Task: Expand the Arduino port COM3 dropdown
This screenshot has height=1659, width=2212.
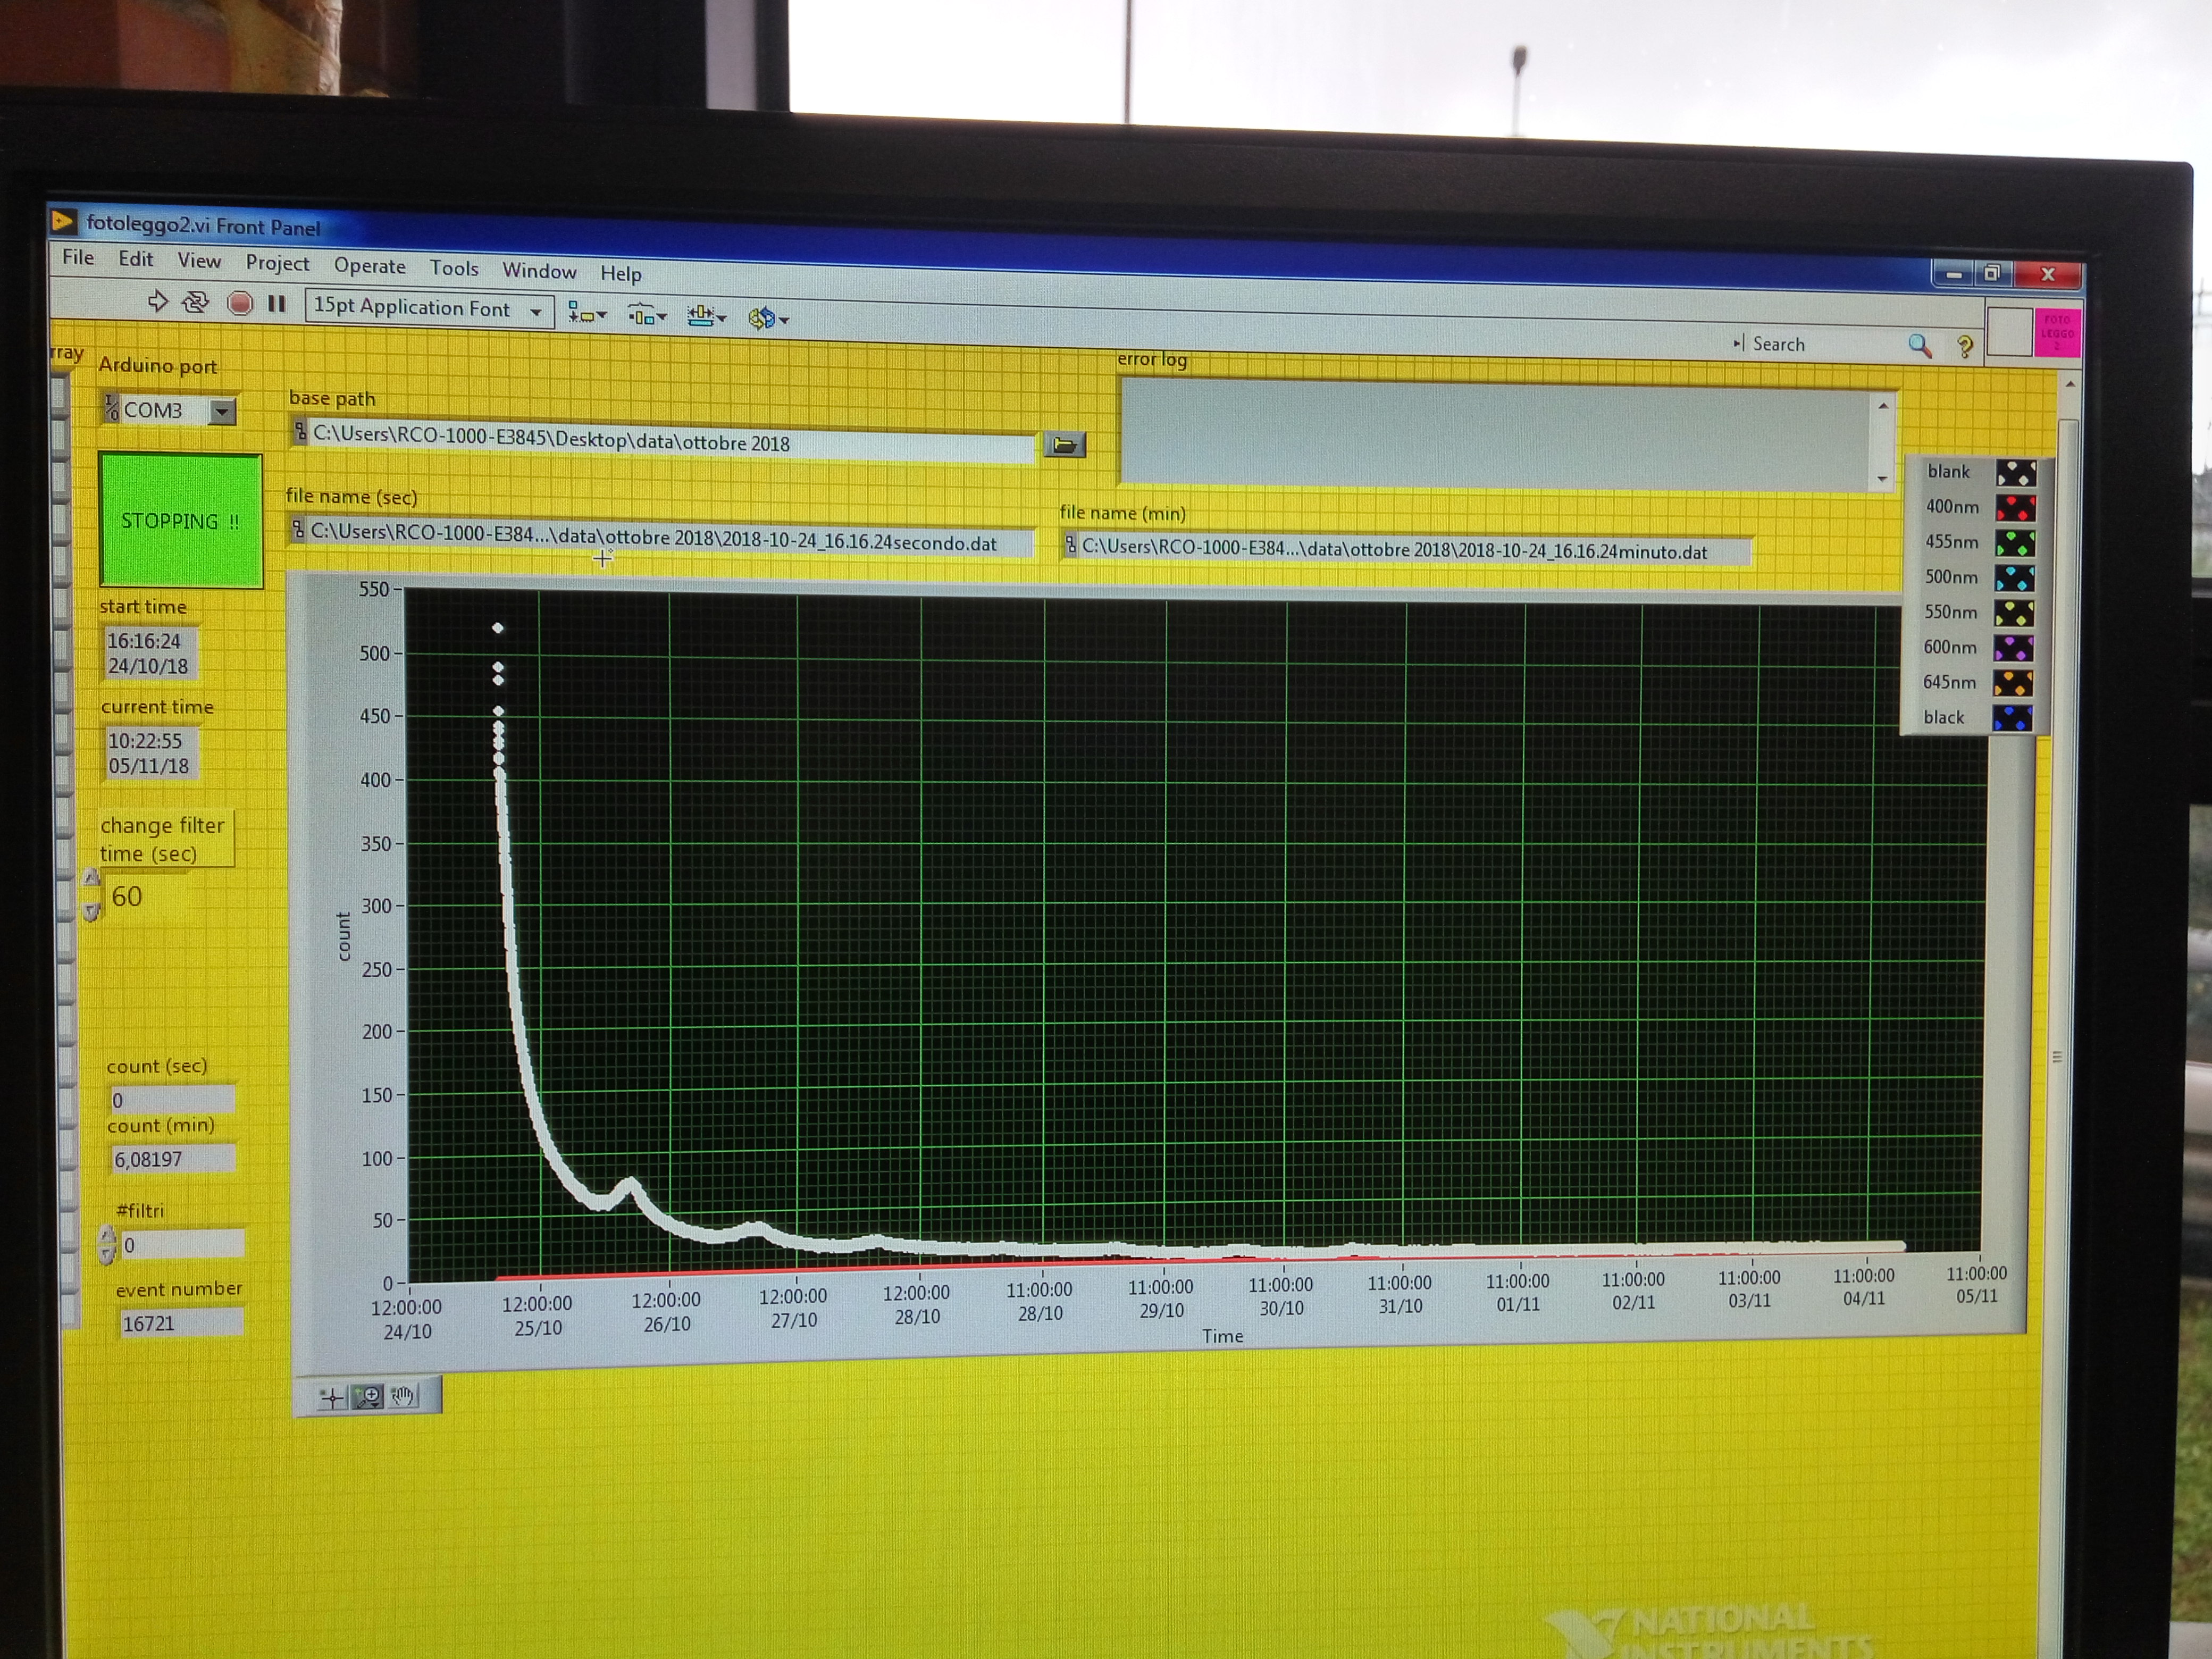Action: click(222, 411)
